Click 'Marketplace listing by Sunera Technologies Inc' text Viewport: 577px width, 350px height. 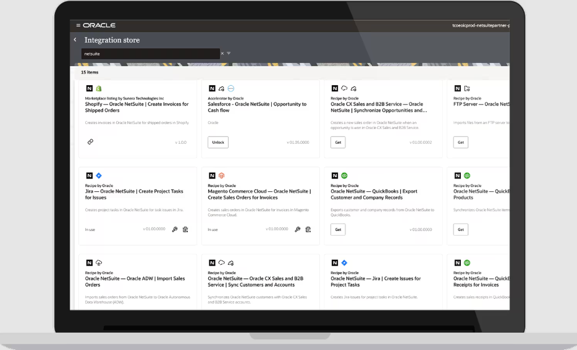tap(124, 99)
